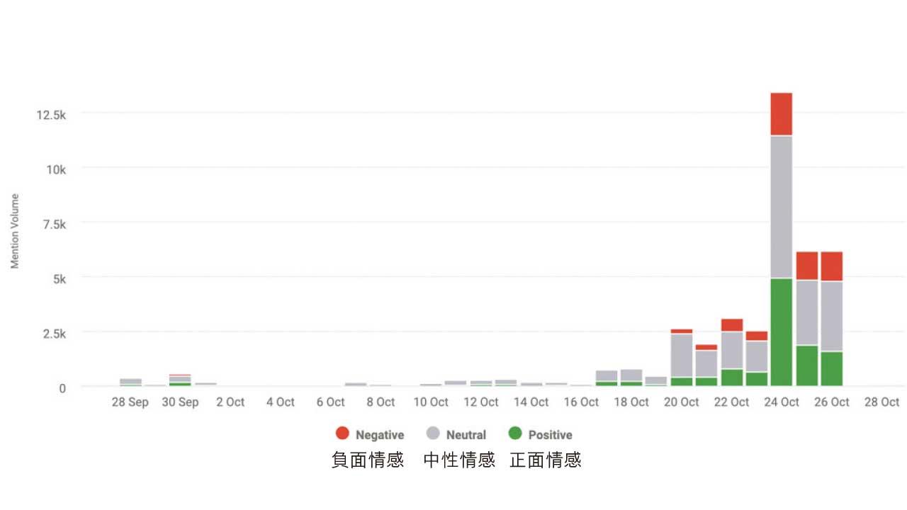Click the 30 Sep x-axis date label

point(180,402)
